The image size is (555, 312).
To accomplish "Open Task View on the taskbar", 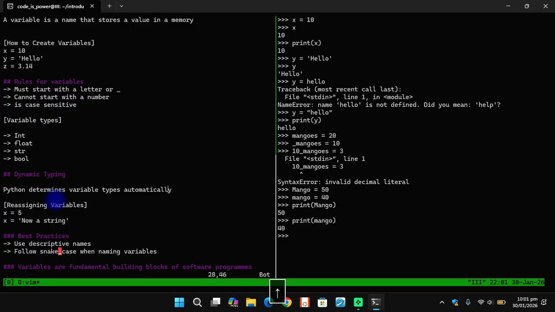I will (215, 302).
